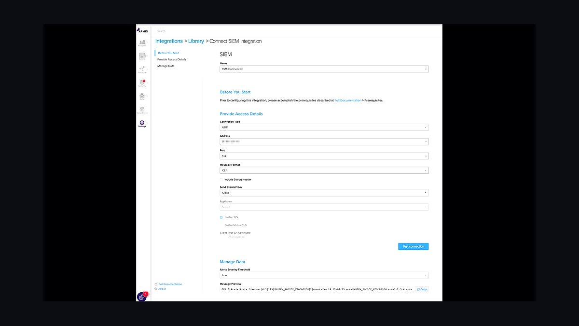The width and height of the screenshot is (579, 326).
Task: Toggle the Include Syslog Header checkbox
Action: click(x=221, y=180)
